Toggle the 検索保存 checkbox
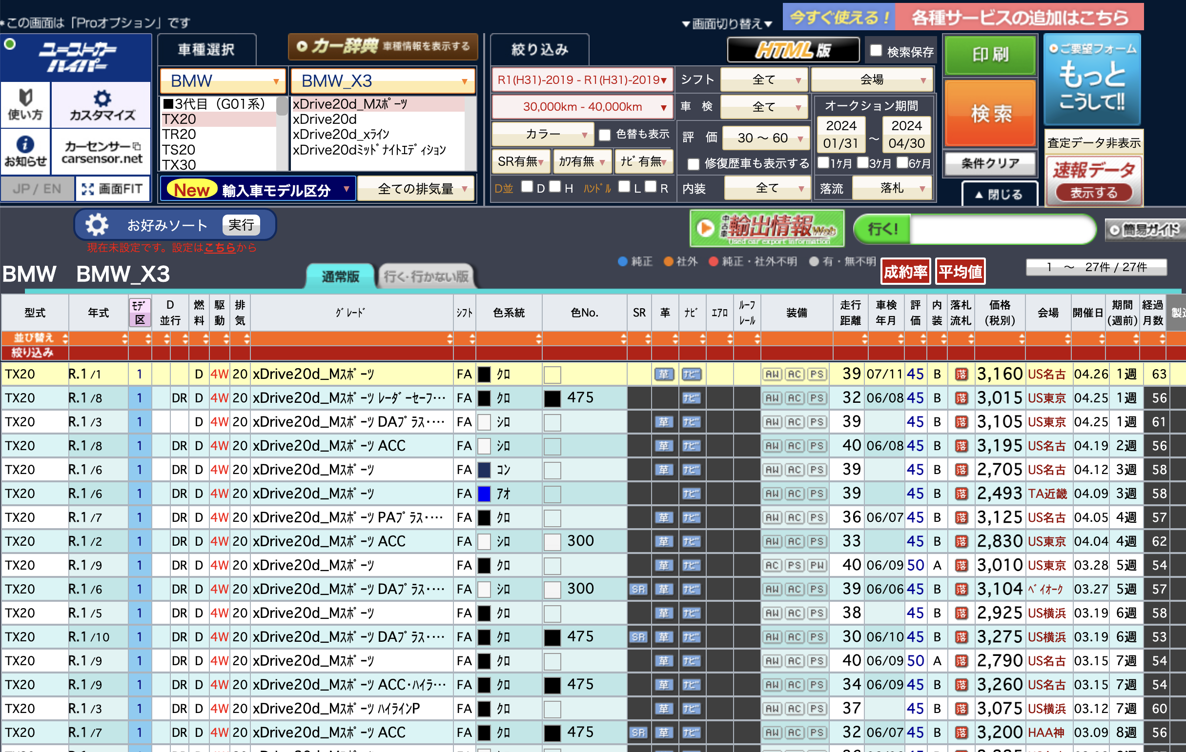This screenshot has width=1186, height=752. 875,51
